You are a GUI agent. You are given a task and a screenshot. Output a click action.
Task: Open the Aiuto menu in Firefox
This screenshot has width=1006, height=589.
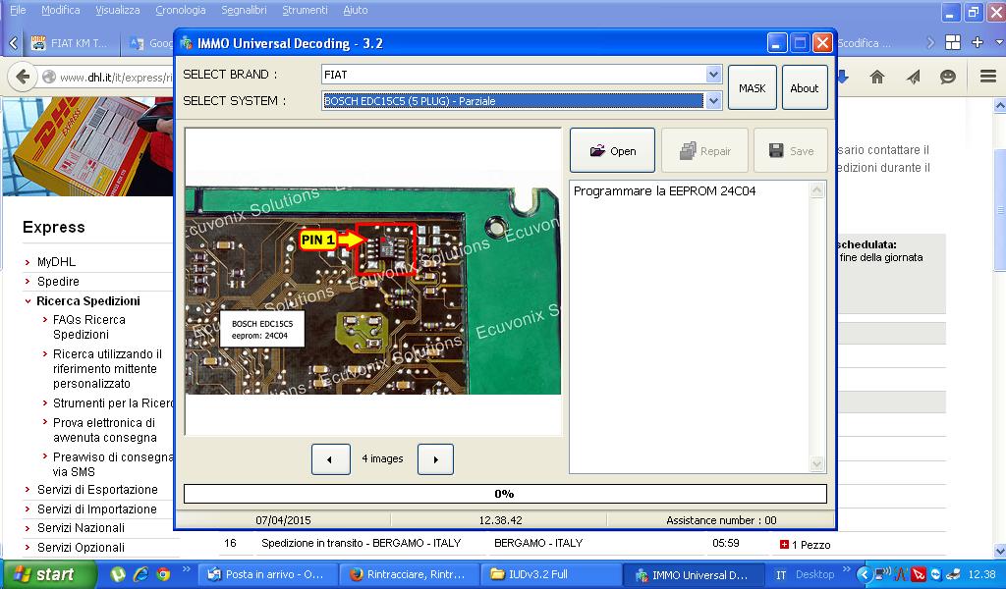356,10
